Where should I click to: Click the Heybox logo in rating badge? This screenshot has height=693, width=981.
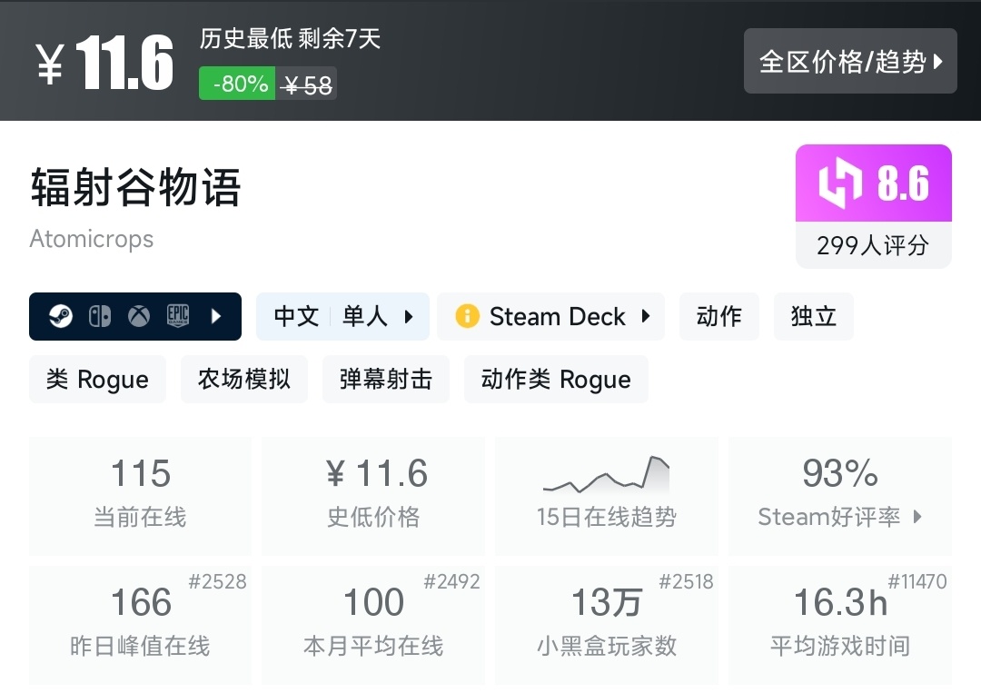click(x=840, y=183)
